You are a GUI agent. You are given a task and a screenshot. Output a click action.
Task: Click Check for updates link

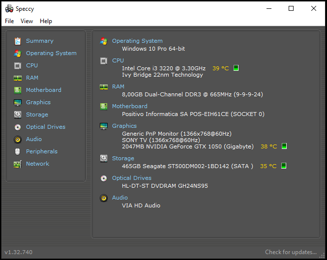coord(291,252)
